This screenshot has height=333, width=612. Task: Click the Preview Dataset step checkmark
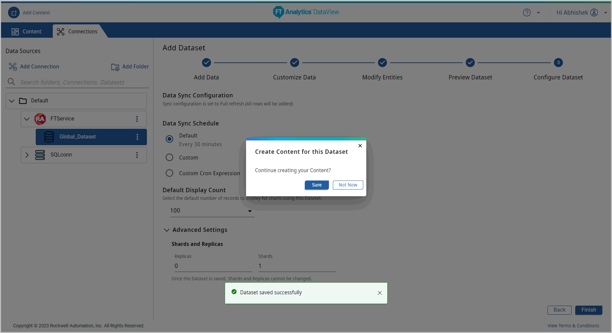[470, 62]
